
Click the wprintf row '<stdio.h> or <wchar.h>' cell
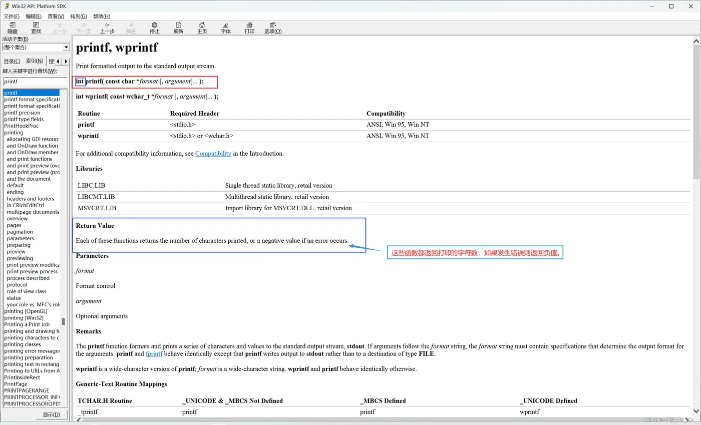202,136
